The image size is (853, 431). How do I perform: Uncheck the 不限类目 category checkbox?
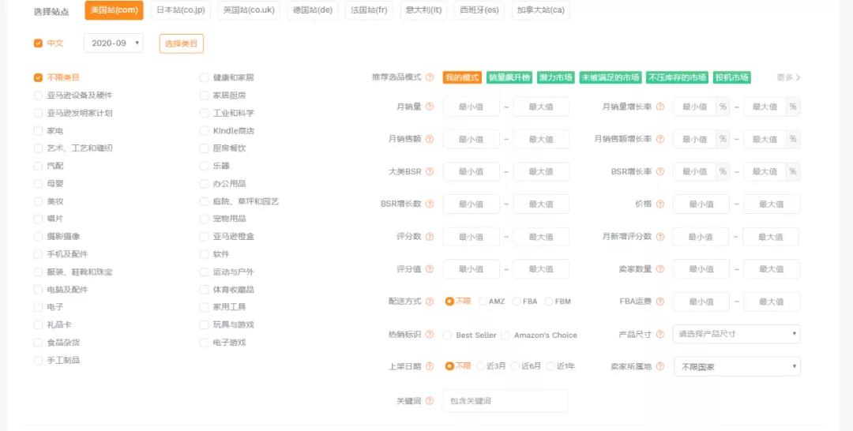pyautogui.click(x=38, y=77)
